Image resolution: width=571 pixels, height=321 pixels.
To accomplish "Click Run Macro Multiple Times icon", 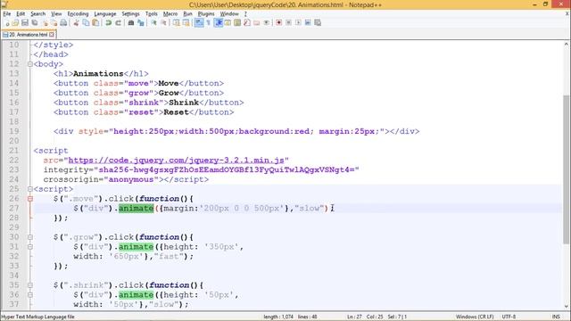I will coord(308,23).
